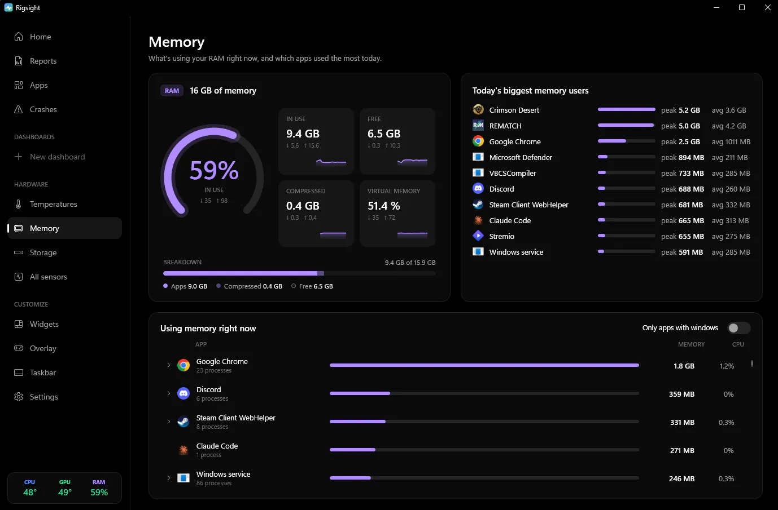
Task: Open the Home page
Action: 65,37
